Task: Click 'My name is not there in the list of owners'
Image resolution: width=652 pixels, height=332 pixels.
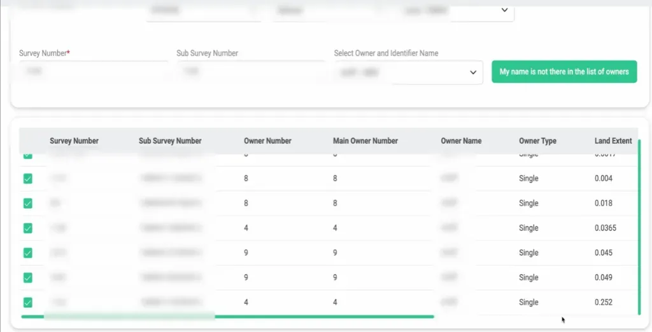Action: point(564,71)
